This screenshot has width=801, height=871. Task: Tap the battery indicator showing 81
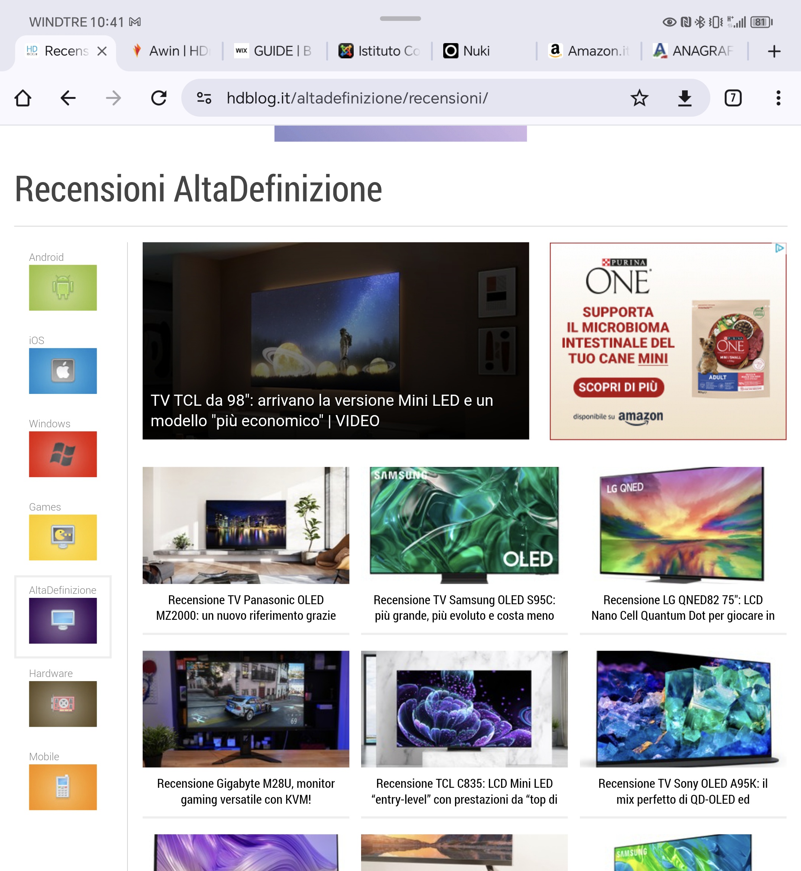[x=762, y=22]
